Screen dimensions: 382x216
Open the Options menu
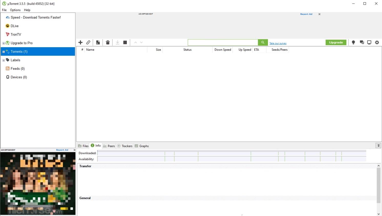pos(15,10)
